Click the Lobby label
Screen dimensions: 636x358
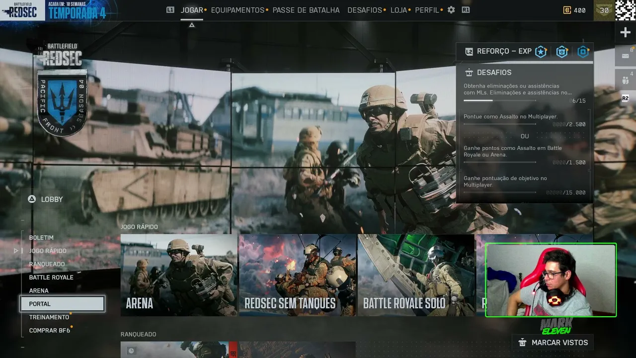click(x=52, y=199)
